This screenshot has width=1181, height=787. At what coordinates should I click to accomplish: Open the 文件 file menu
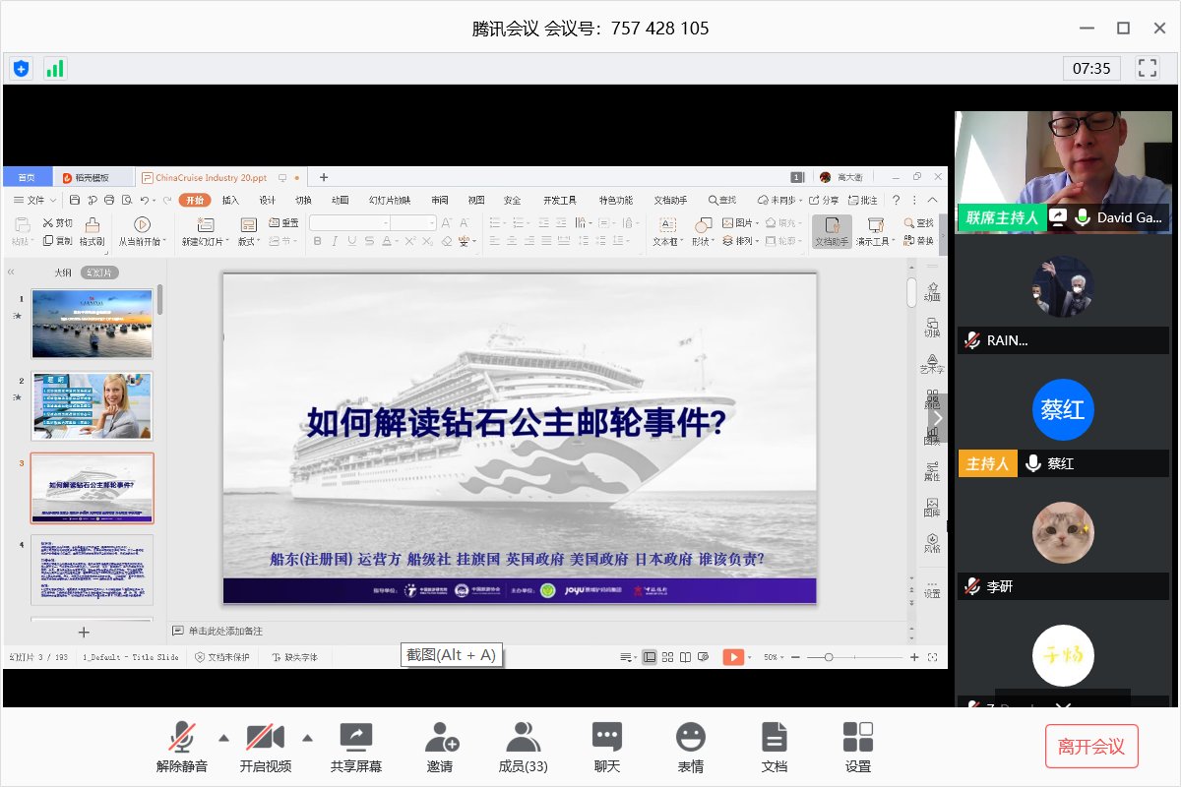(35, 200)
